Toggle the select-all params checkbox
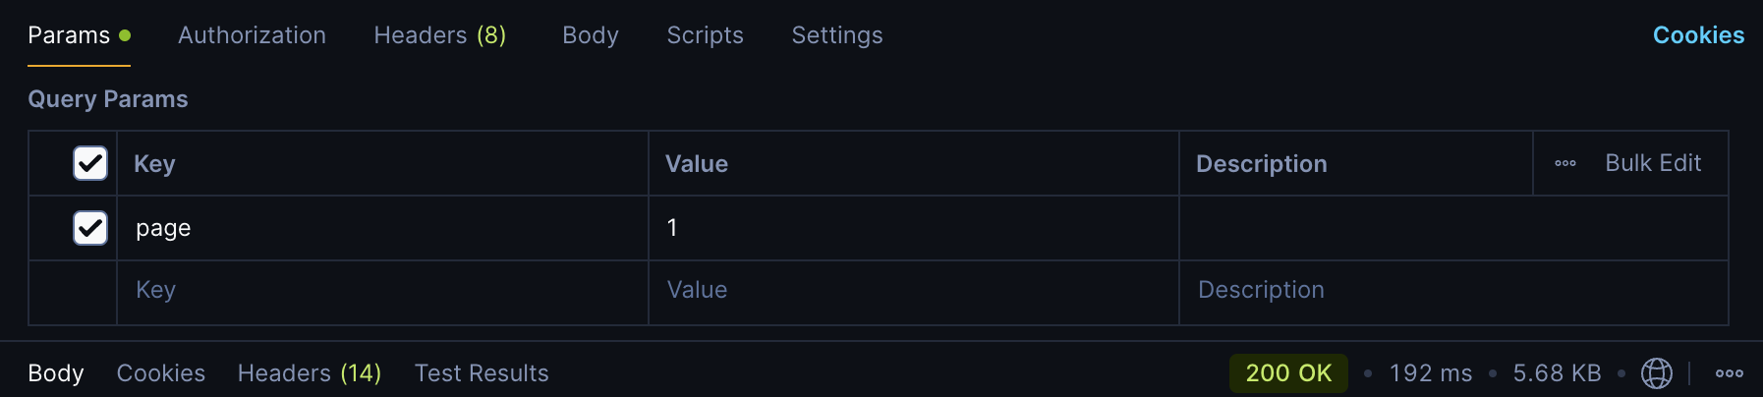This screenshot has width=1763, height=397. point(90,163)
